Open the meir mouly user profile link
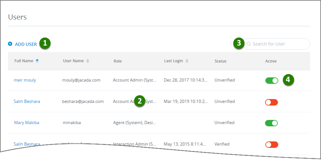 (x=25, y=80)
